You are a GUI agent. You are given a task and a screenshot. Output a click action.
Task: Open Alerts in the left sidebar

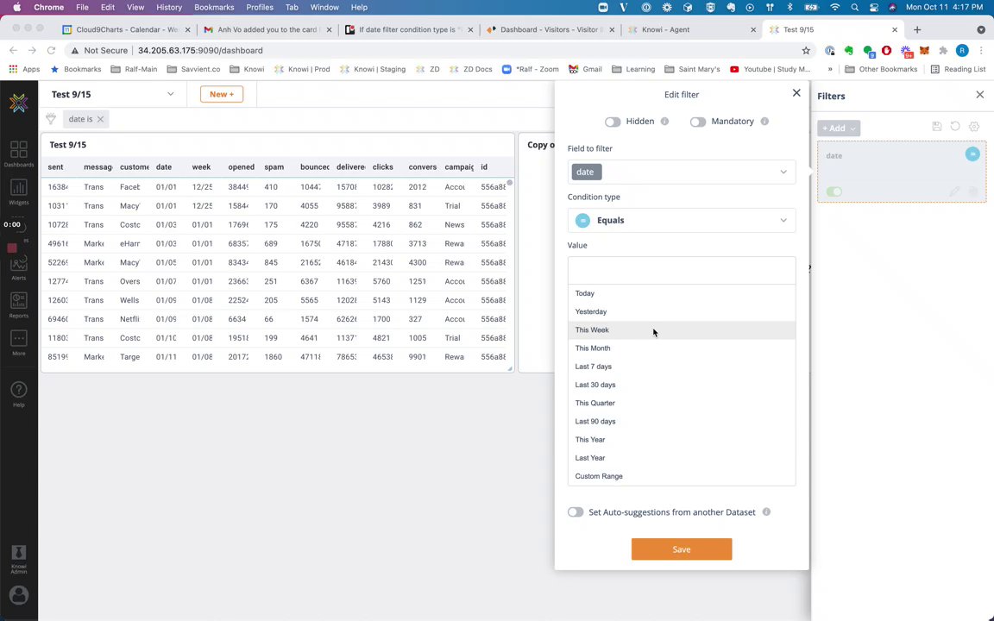18,268
